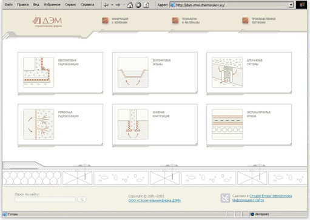Viewport: 310px width, 220px height.
Task: Click the Forward arrow button
Action: pos(118,5)
